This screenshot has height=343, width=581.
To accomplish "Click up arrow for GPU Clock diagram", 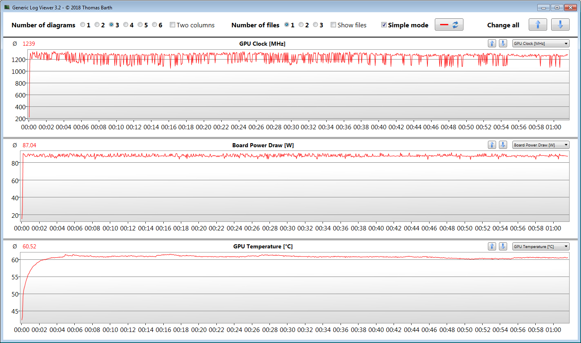I will 492,43.
